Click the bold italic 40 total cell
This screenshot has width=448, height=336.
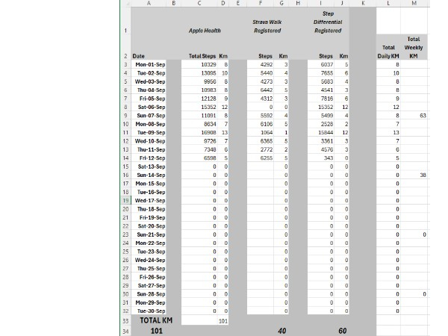tap(281, 330)
